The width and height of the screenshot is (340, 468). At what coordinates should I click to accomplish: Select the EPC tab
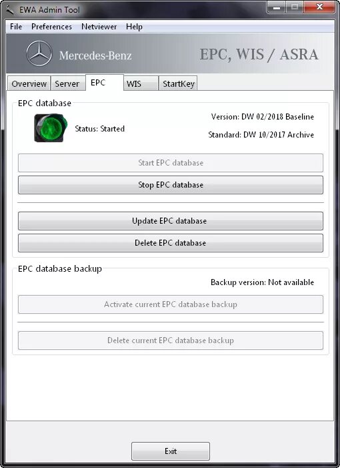pos(104,82)
